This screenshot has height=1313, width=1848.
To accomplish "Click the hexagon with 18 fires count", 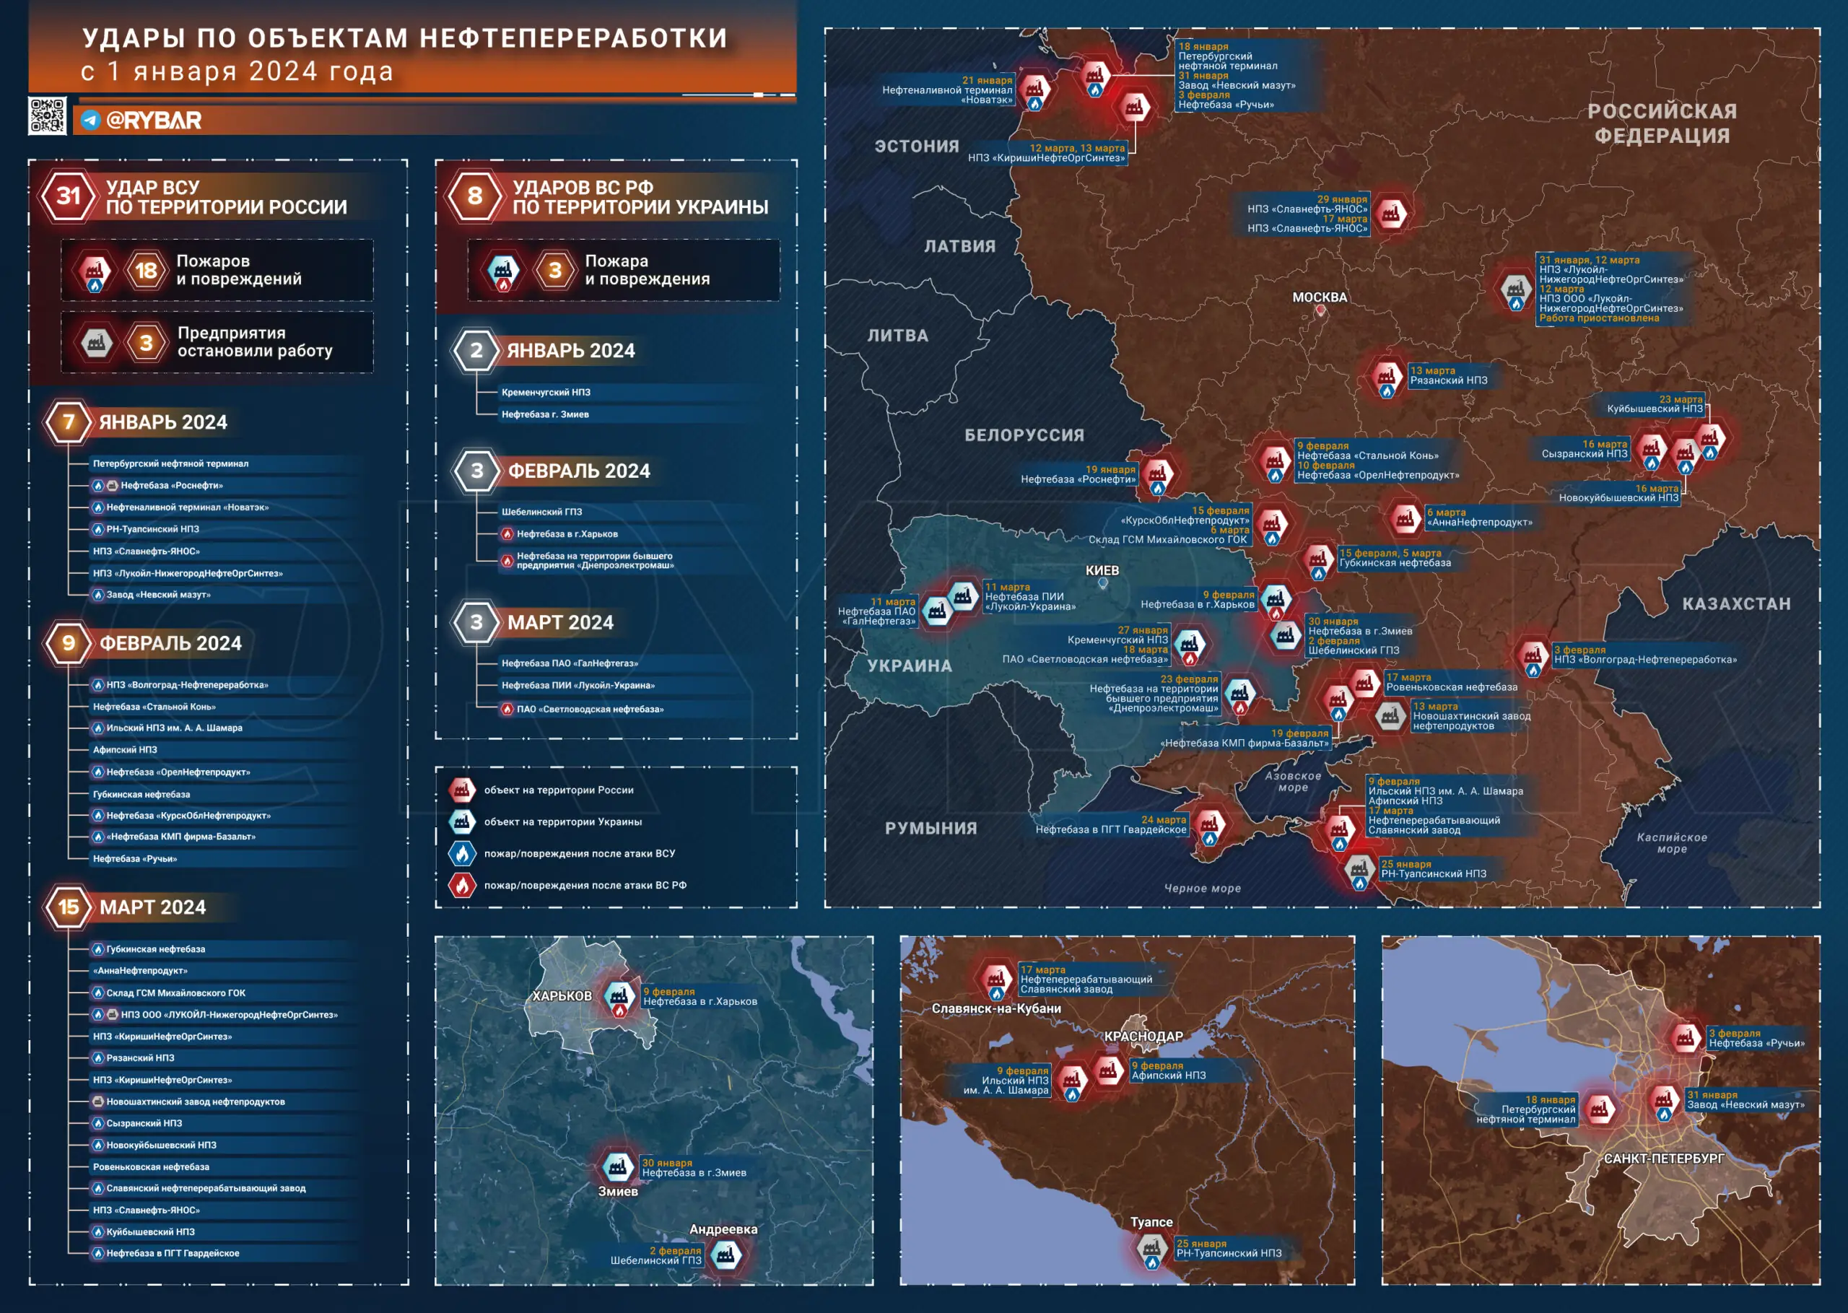I will coord(146,270).
